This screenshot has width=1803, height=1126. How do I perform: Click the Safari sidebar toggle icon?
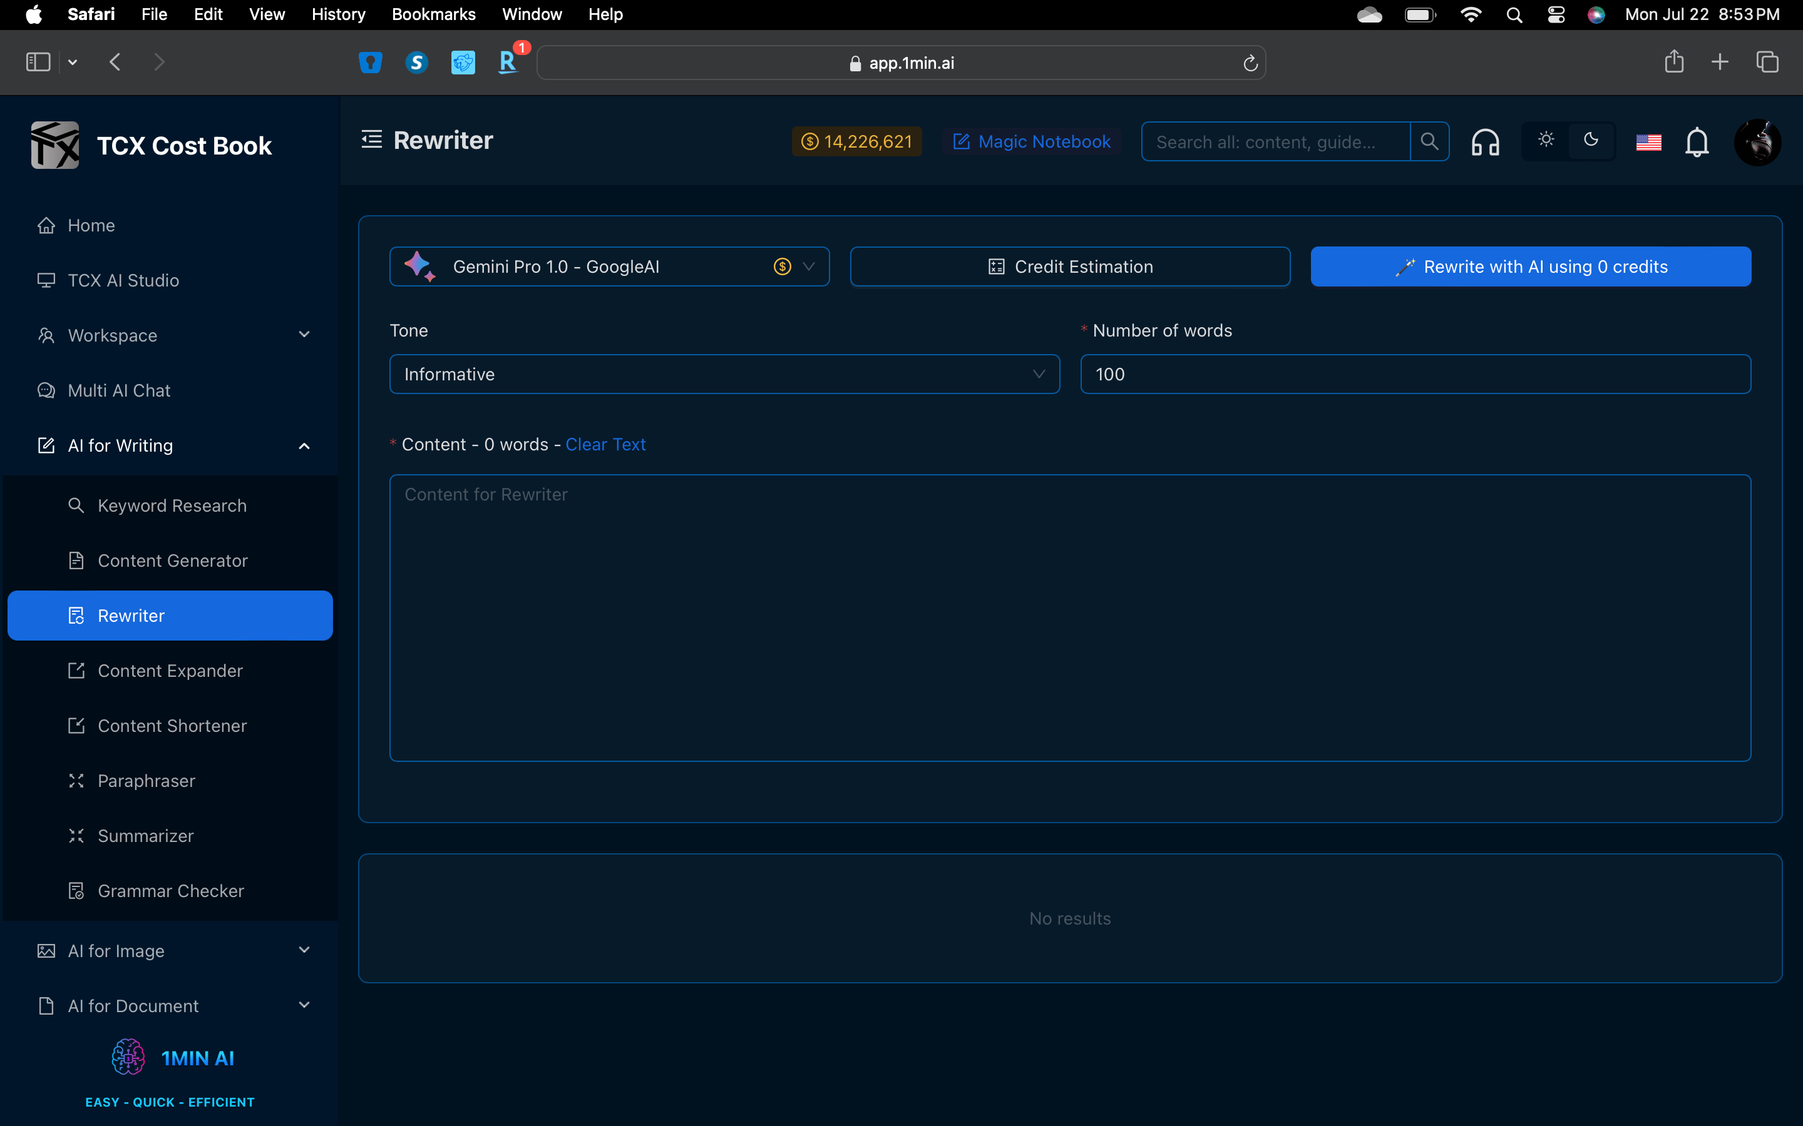point(38,62)
